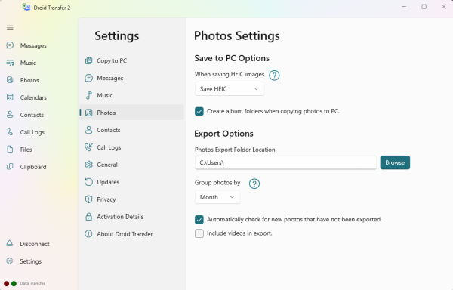Open Updates settings page
The image size is (453, 290).
point(131,182)
